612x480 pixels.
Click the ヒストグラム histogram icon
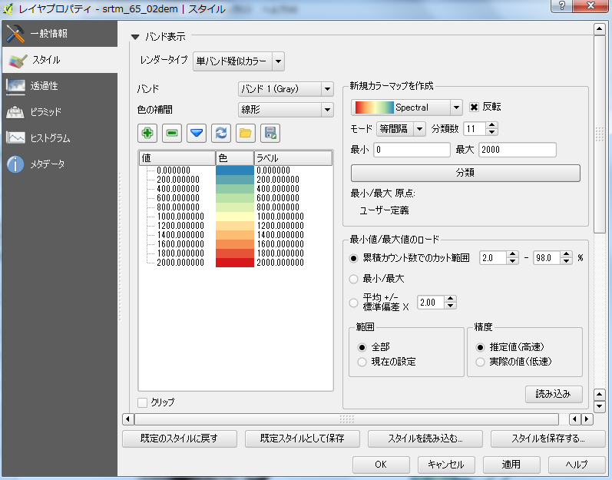(x=15, y=137)
